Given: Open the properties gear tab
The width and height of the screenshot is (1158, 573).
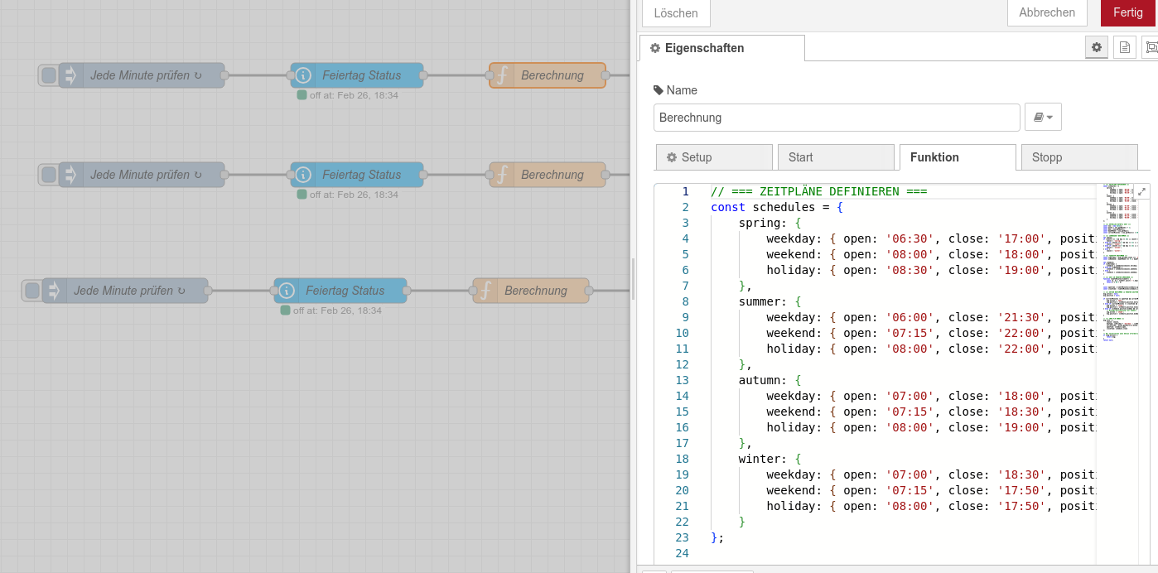Looking at the screenshot, I should 1097,47.
